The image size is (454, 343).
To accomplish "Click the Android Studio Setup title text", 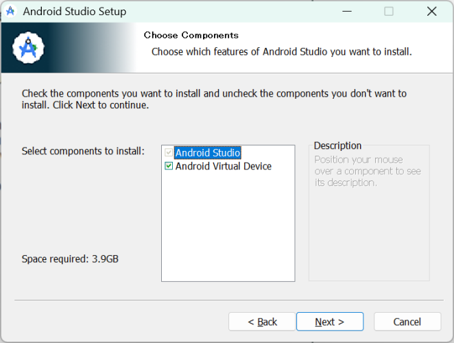I will pyautogui.click(x=75, y=12).
